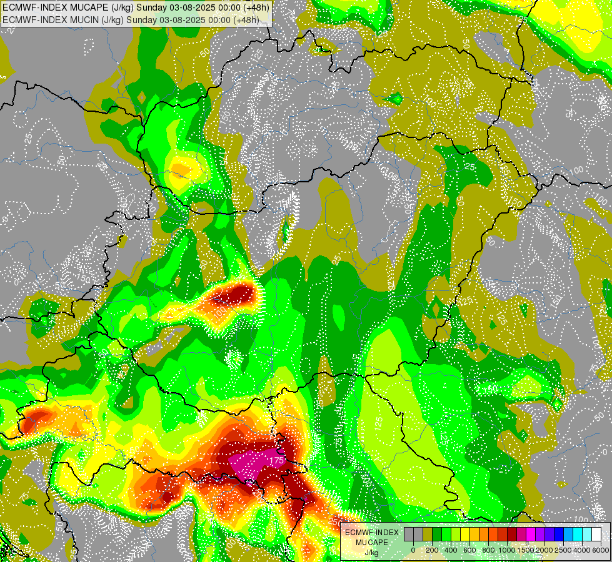Click the legend value 2000
The width and height of the screenshot is (612, 562).
click(x=544, y=550)
